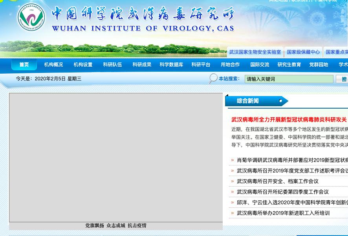Visit the 中国科学院 link

pos(323,1)
